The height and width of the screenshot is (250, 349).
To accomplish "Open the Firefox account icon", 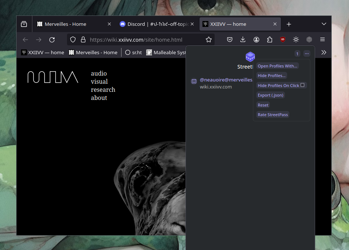I will (x=256, y=39).
